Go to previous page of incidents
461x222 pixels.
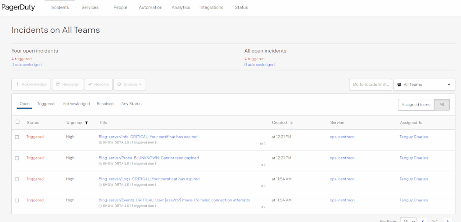pyautogui.click(x=422, y=220)
